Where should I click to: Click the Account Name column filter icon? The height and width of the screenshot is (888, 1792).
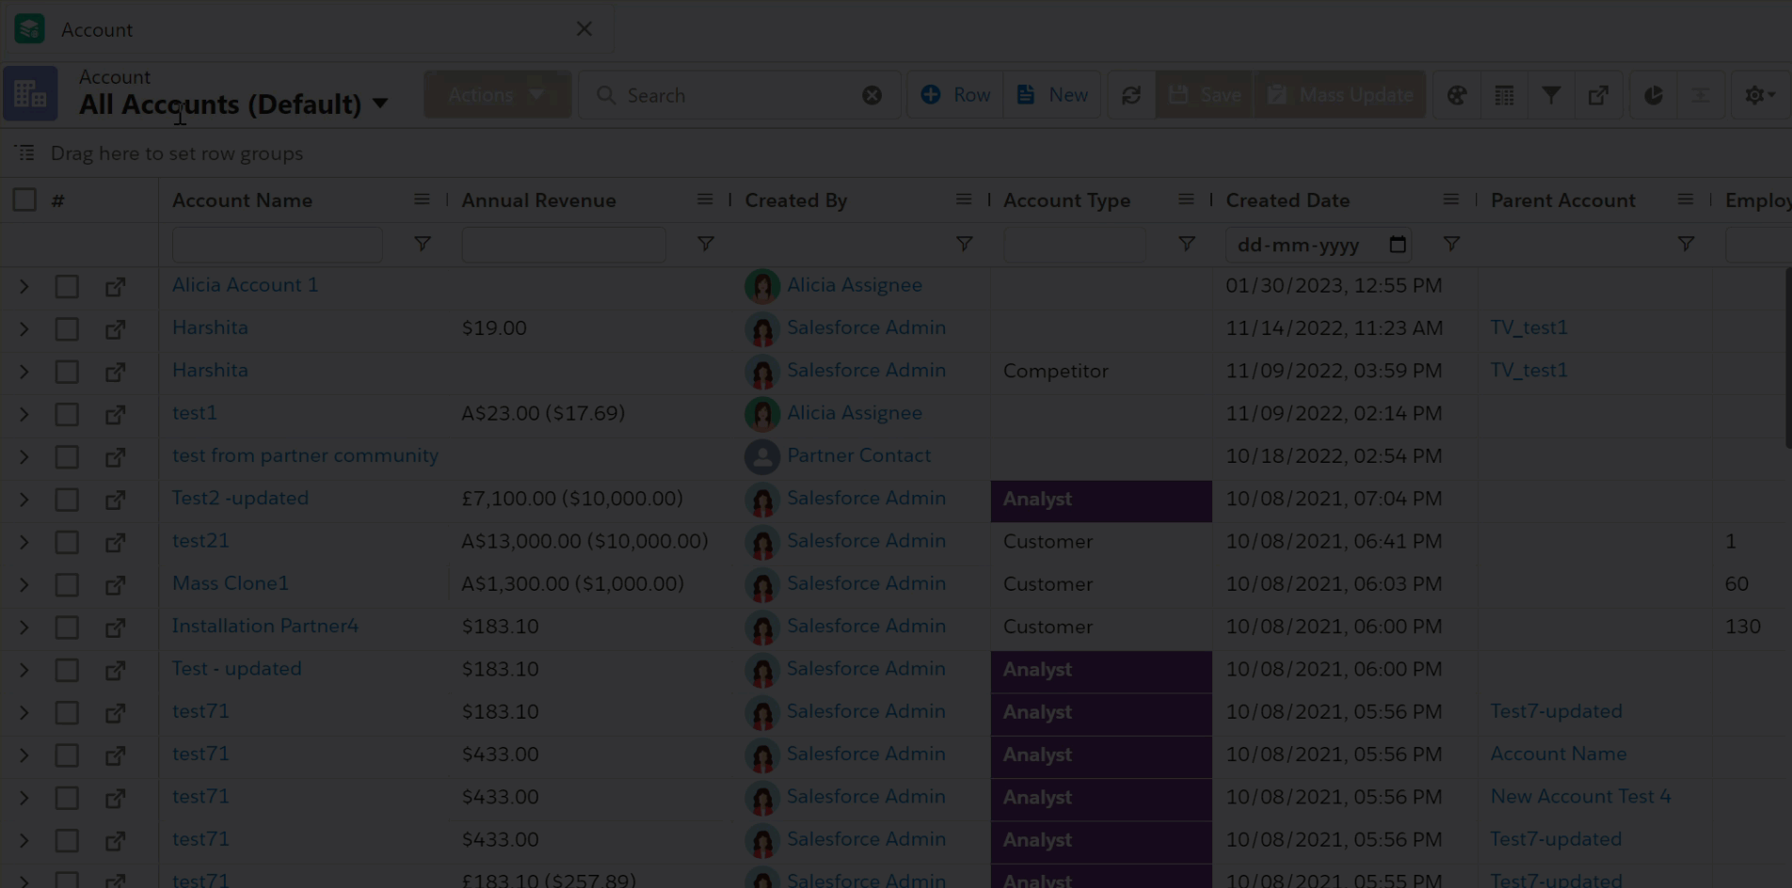tap(423, 245)
